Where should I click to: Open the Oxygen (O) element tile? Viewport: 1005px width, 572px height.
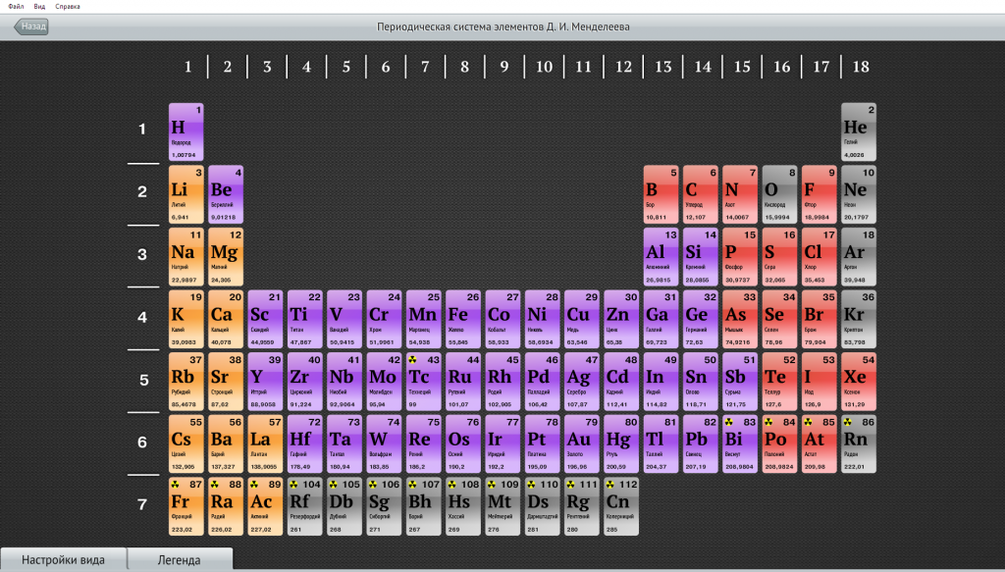[x=779, y=194]
